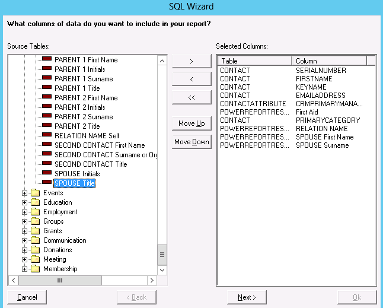Viewport: 383px width, 308px height.
Task: Click the red icon next to RELATION NAME Self
Action: pyautogui.click(x=46, y=136)
